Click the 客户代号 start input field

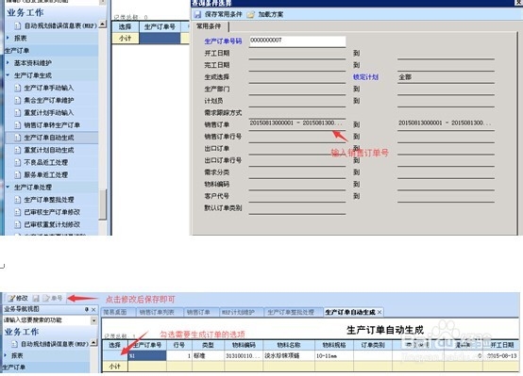click(297, 197)
